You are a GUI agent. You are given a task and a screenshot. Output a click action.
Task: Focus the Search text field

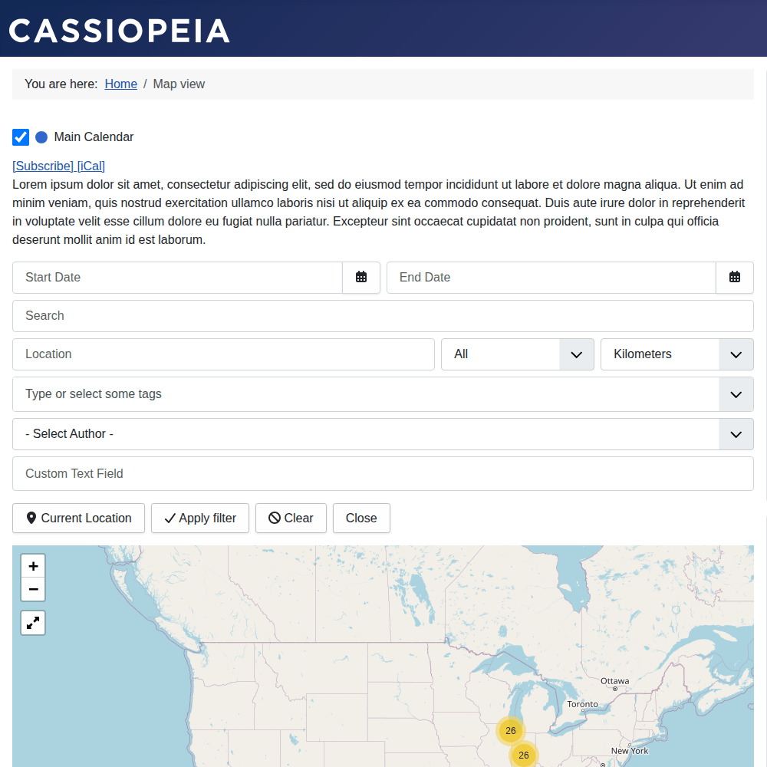pos(383,316)
